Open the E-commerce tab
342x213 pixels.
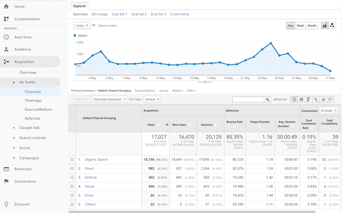coord(180,14)
